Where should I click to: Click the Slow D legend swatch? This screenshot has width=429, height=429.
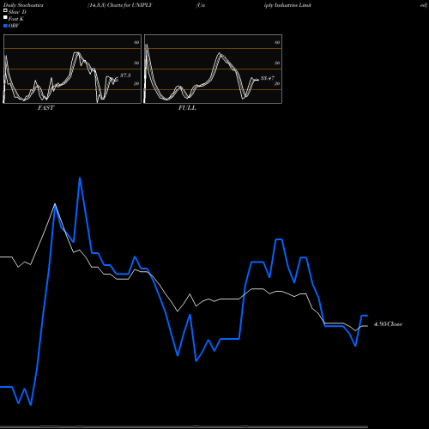click(x=5, y=10)
